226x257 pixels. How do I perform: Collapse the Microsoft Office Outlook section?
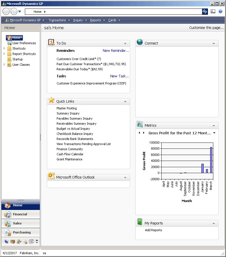click(x=125, y=177)
